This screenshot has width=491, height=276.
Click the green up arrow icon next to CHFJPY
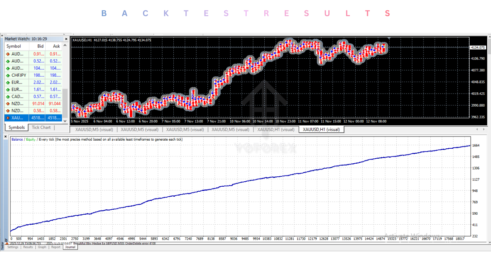pos(8,75)
